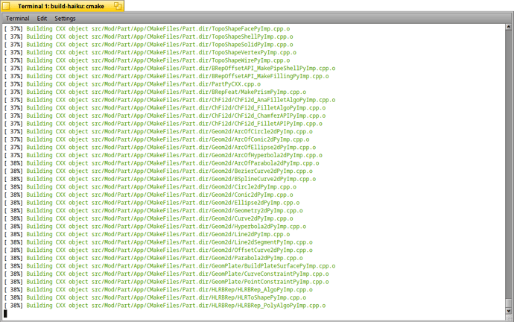Click the line Geom2d/Conic2dPyImp.cpp.o
Viewport: 514px width, 322px height.
click(x=148, y=195)
